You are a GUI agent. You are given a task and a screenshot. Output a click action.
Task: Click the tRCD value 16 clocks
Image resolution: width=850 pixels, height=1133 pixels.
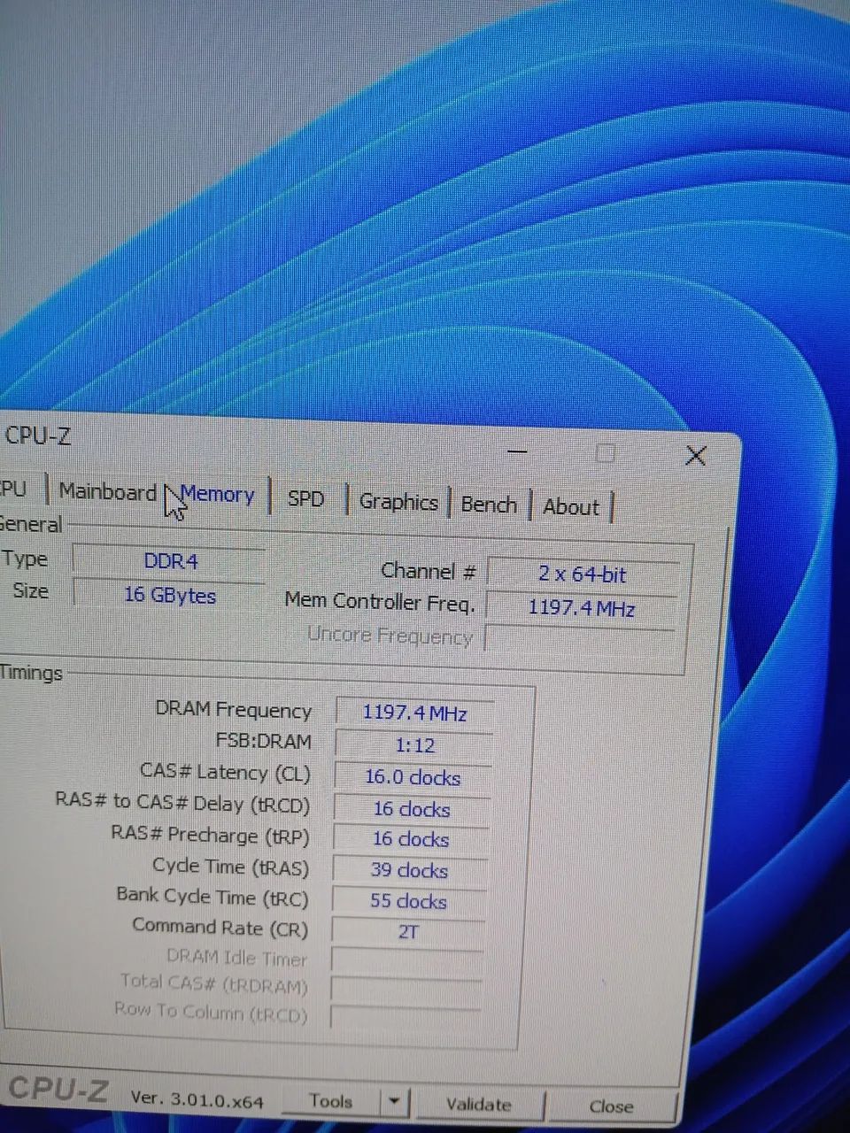tap(411, 809)
